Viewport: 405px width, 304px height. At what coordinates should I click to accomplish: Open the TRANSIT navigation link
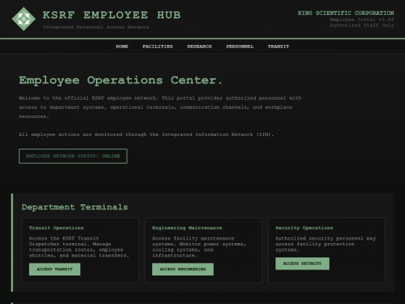(278, 47)
